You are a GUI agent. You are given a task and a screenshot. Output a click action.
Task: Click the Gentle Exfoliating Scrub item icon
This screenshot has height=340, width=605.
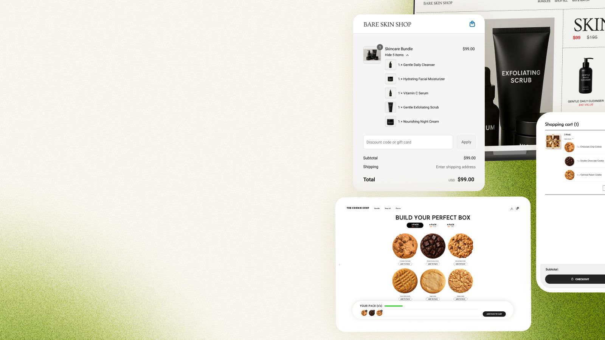(x=391, y=107)
